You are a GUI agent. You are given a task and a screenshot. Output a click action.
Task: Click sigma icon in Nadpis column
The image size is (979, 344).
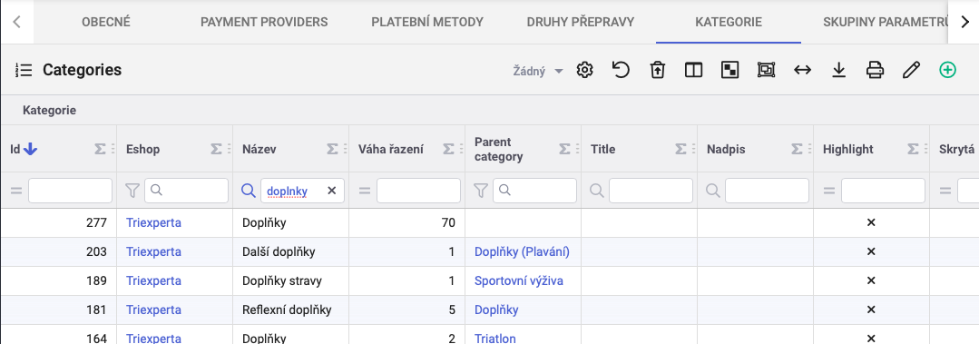click(x=796, y=149)
